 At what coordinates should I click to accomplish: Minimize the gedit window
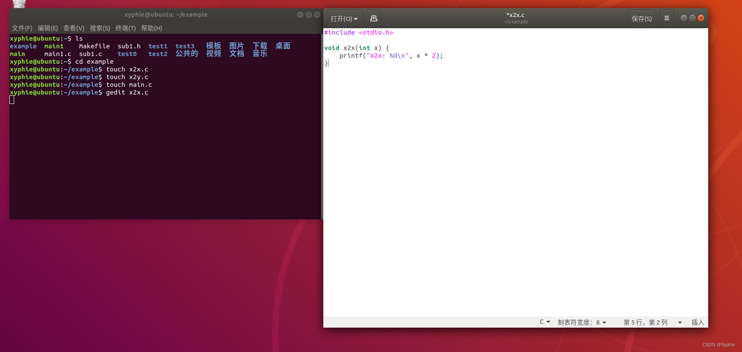pos(683,18)
